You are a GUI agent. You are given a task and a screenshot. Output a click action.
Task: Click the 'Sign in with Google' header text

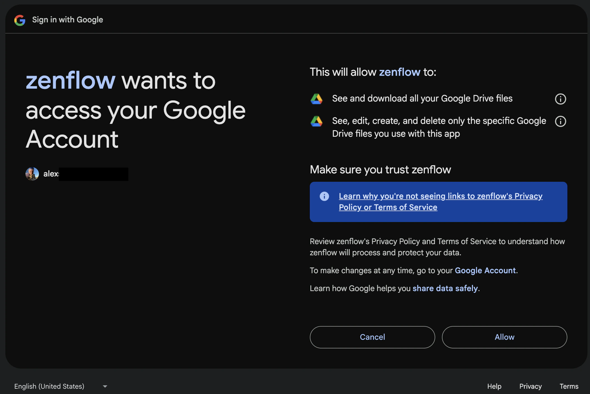tap(67, 20)
